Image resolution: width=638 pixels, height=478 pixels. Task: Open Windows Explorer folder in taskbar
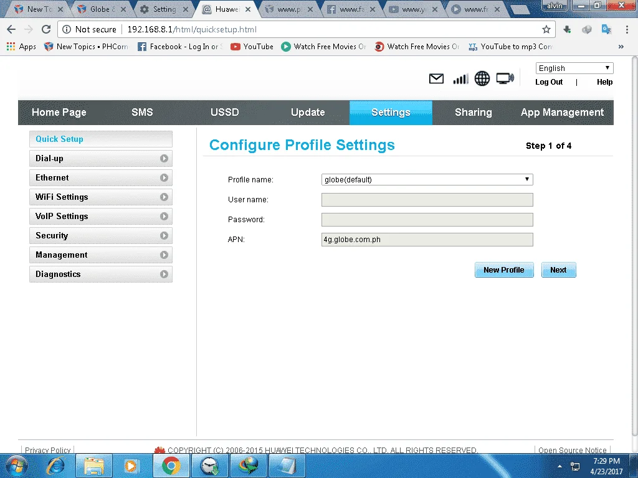tap(93, 466)
